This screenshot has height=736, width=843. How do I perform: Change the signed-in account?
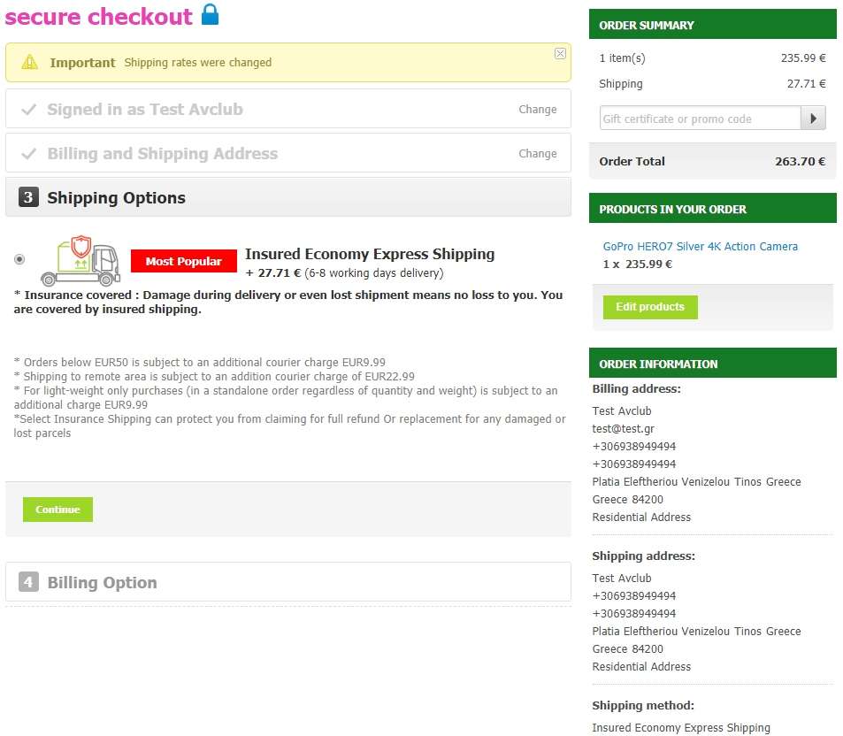coord(537,110)
